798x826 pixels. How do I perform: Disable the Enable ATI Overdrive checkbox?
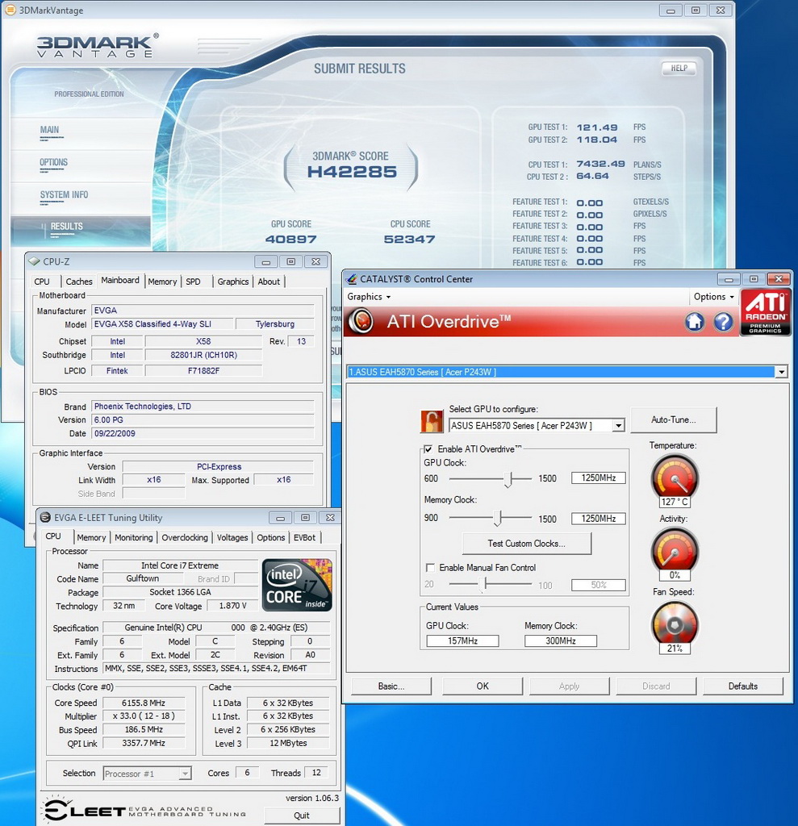click(428, 448)
